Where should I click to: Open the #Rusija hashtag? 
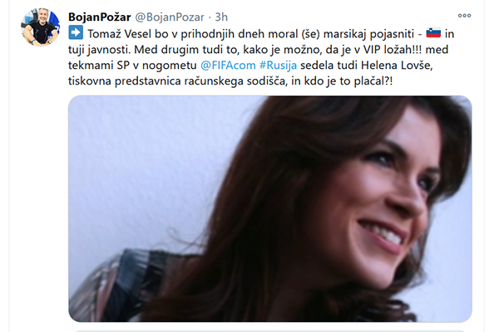coord(278,65)
